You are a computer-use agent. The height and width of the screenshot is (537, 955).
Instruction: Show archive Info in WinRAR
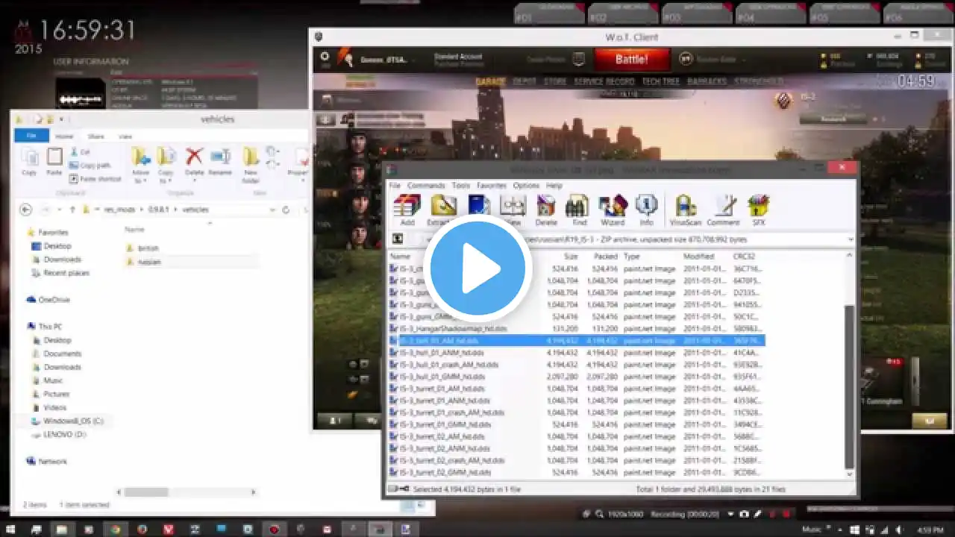coord(646,210)
